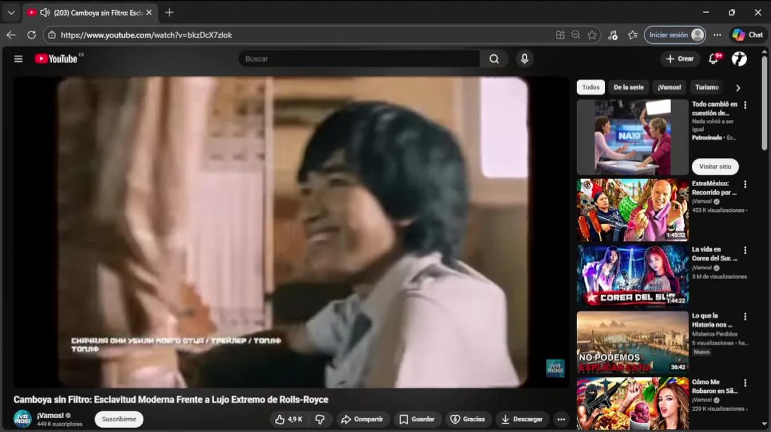
Task: Open the Cómo Me Robaron thumbnail
Action: click(633, 403)
